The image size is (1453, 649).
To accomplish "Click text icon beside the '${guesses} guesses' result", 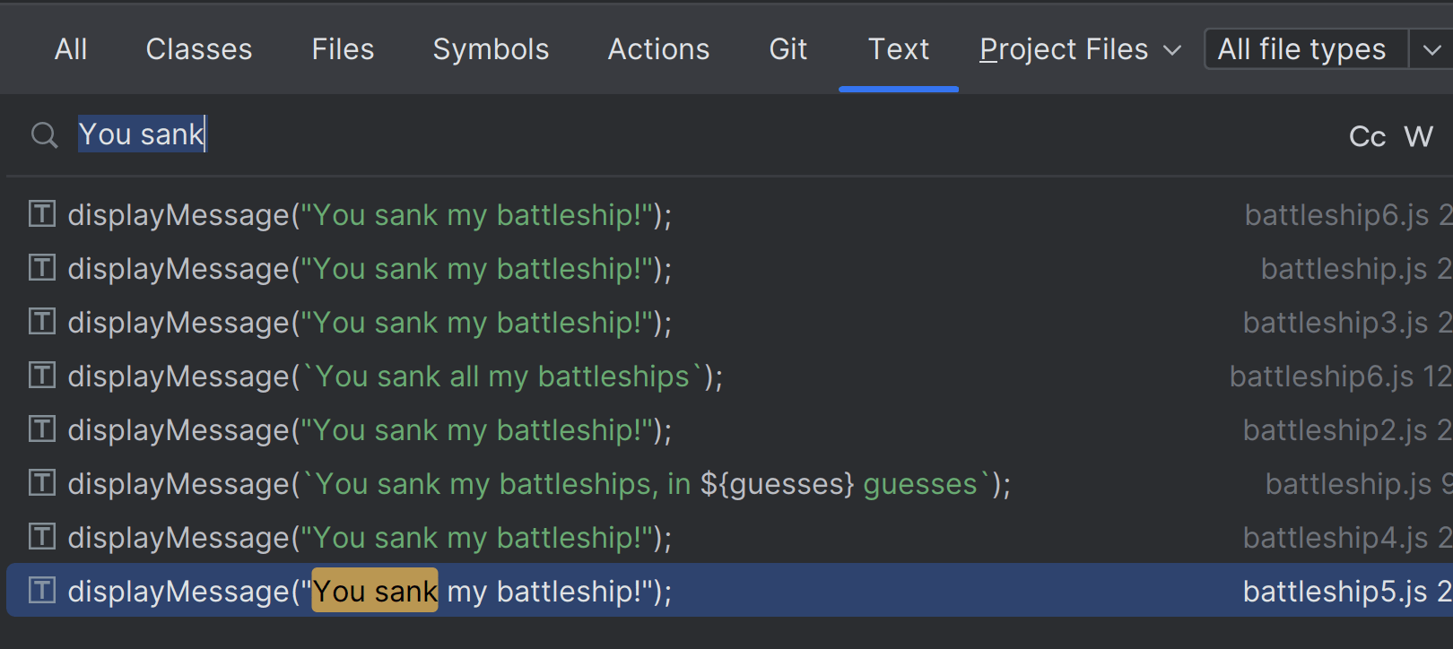I will tap(42, 483).
